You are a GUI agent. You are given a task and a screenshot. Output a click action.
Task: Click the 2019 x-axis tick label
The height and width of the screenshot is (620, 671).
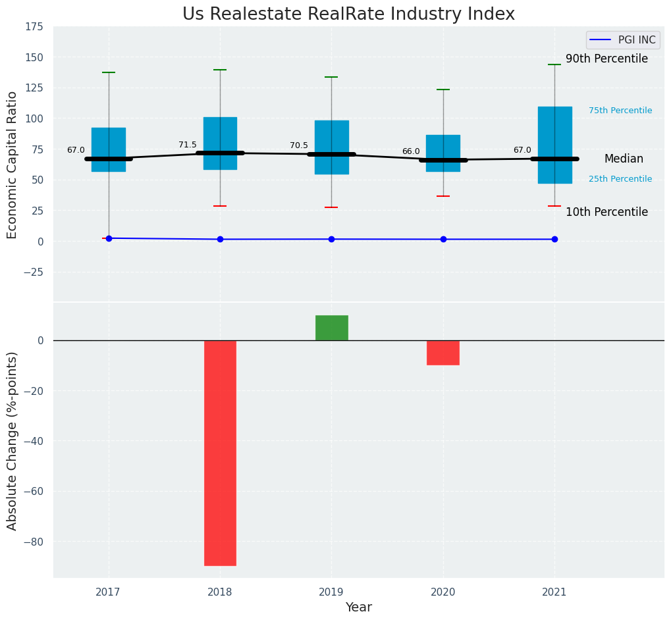point(331,592)
